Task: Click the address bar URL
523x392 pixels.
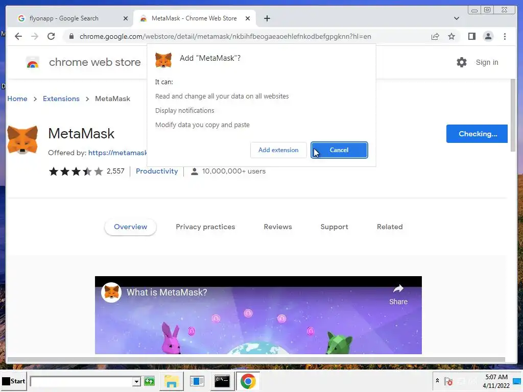Action: (225, 36)
